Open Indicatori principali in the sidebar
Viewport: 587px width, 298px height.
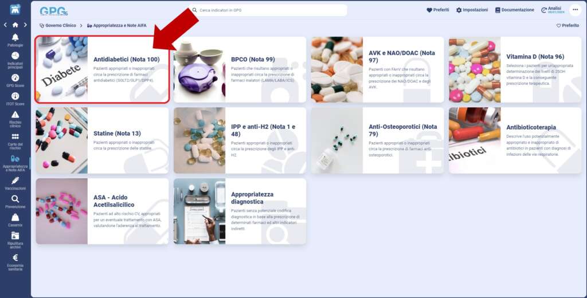point(15,58)
